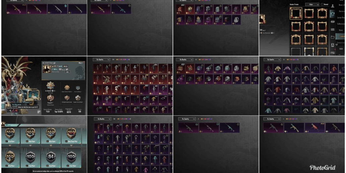Select the Ace Dominator tier medal
The height and width of the screenshot is (173, 346).
50,85
